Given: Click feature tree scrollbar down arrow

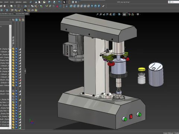Looking at the screenshot, I should point(10,126).
